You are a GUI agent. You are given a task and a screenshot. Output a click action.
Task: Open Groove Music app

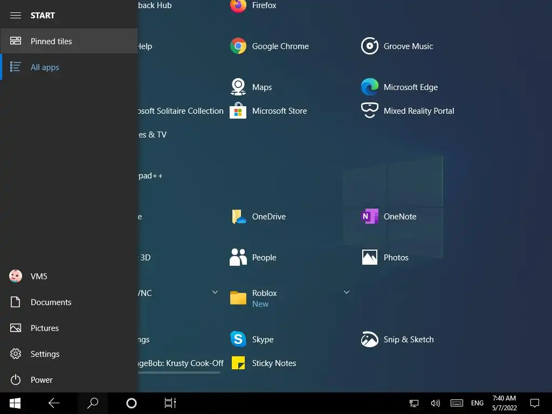[397, 46]
